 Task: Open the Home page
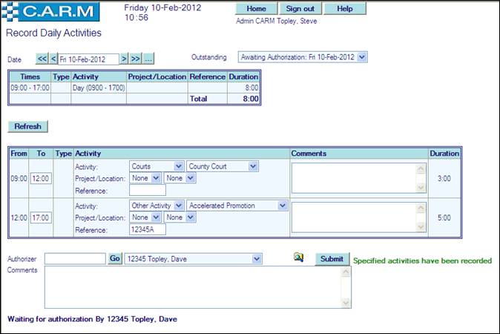(256, 9)
